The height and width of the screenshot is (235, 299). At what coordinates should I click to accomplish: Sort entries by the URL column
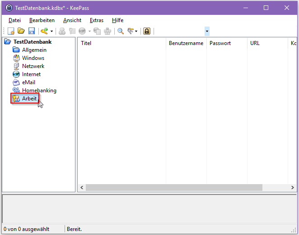267,43
